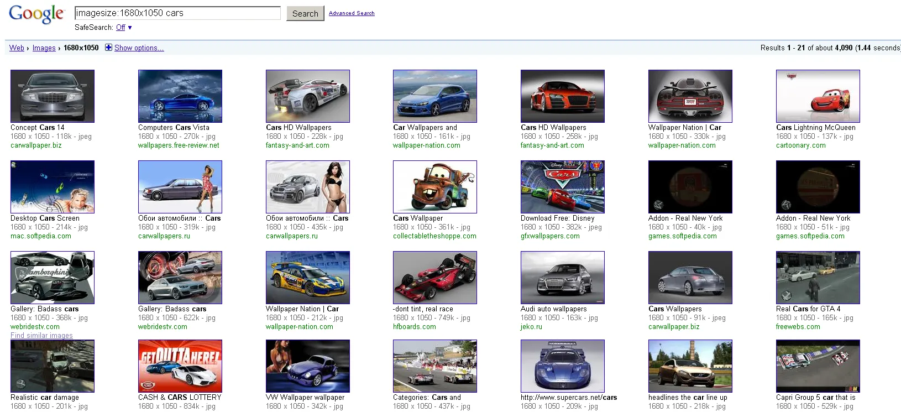Open the rally car Wallpaper Nation thumbnail

pyautogui.click(x=308, y=278)
